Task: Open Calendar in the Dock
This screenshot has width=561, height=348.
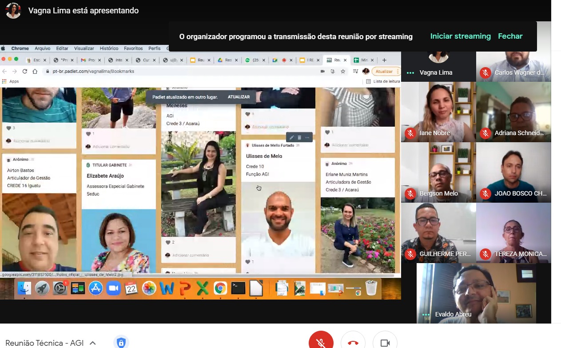Action: pos(131,288)
